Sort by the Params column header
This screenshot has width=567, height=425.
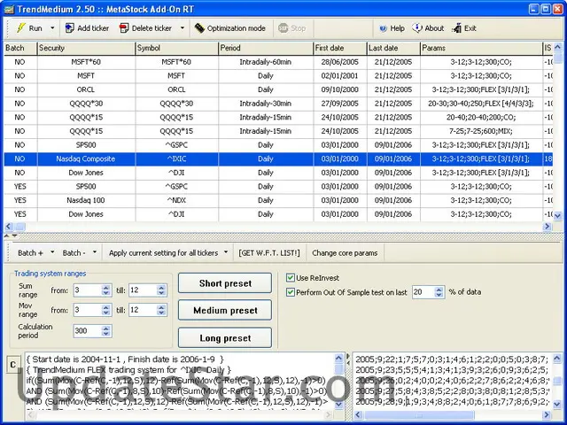pos(481,48)
